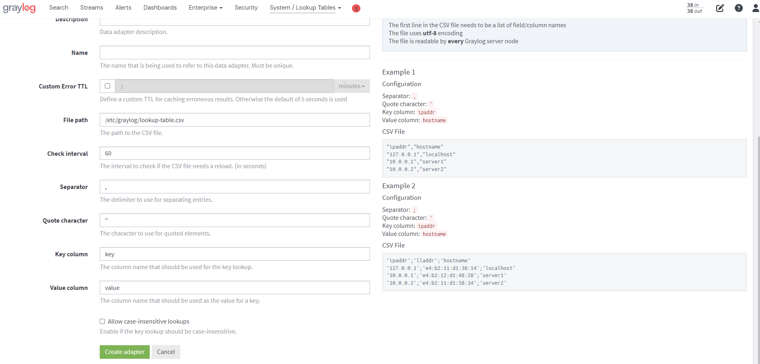Cancel the adapter form
The image size is (760, 364).
[166, 352]
